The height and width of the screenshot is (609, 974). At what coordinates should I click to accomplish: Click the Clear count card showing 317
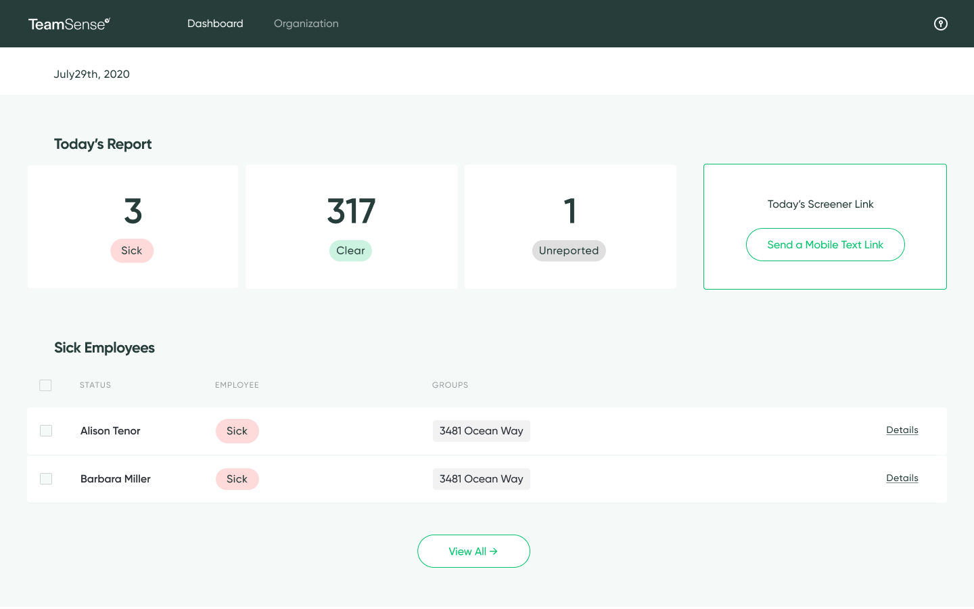351,226
